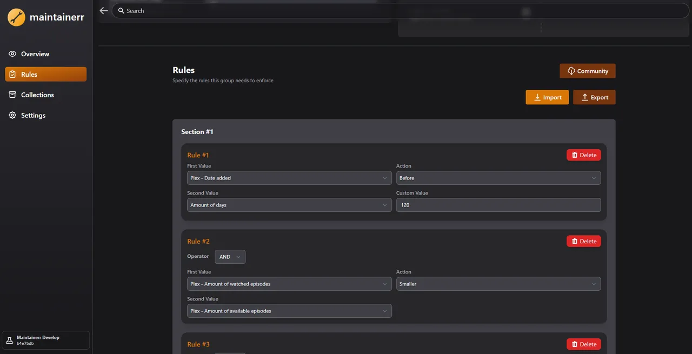Click the trash icon on Rule #1 Delete
692x354 pixels.
575,155
